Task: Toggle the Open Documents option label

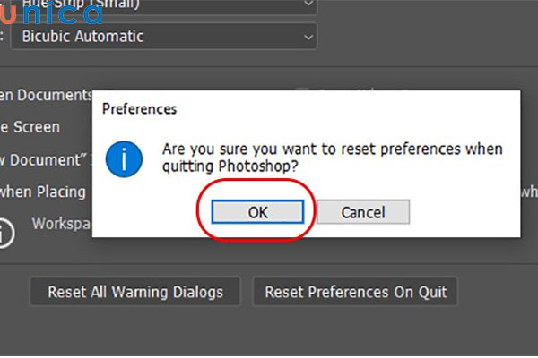Action: click(47, 94)
